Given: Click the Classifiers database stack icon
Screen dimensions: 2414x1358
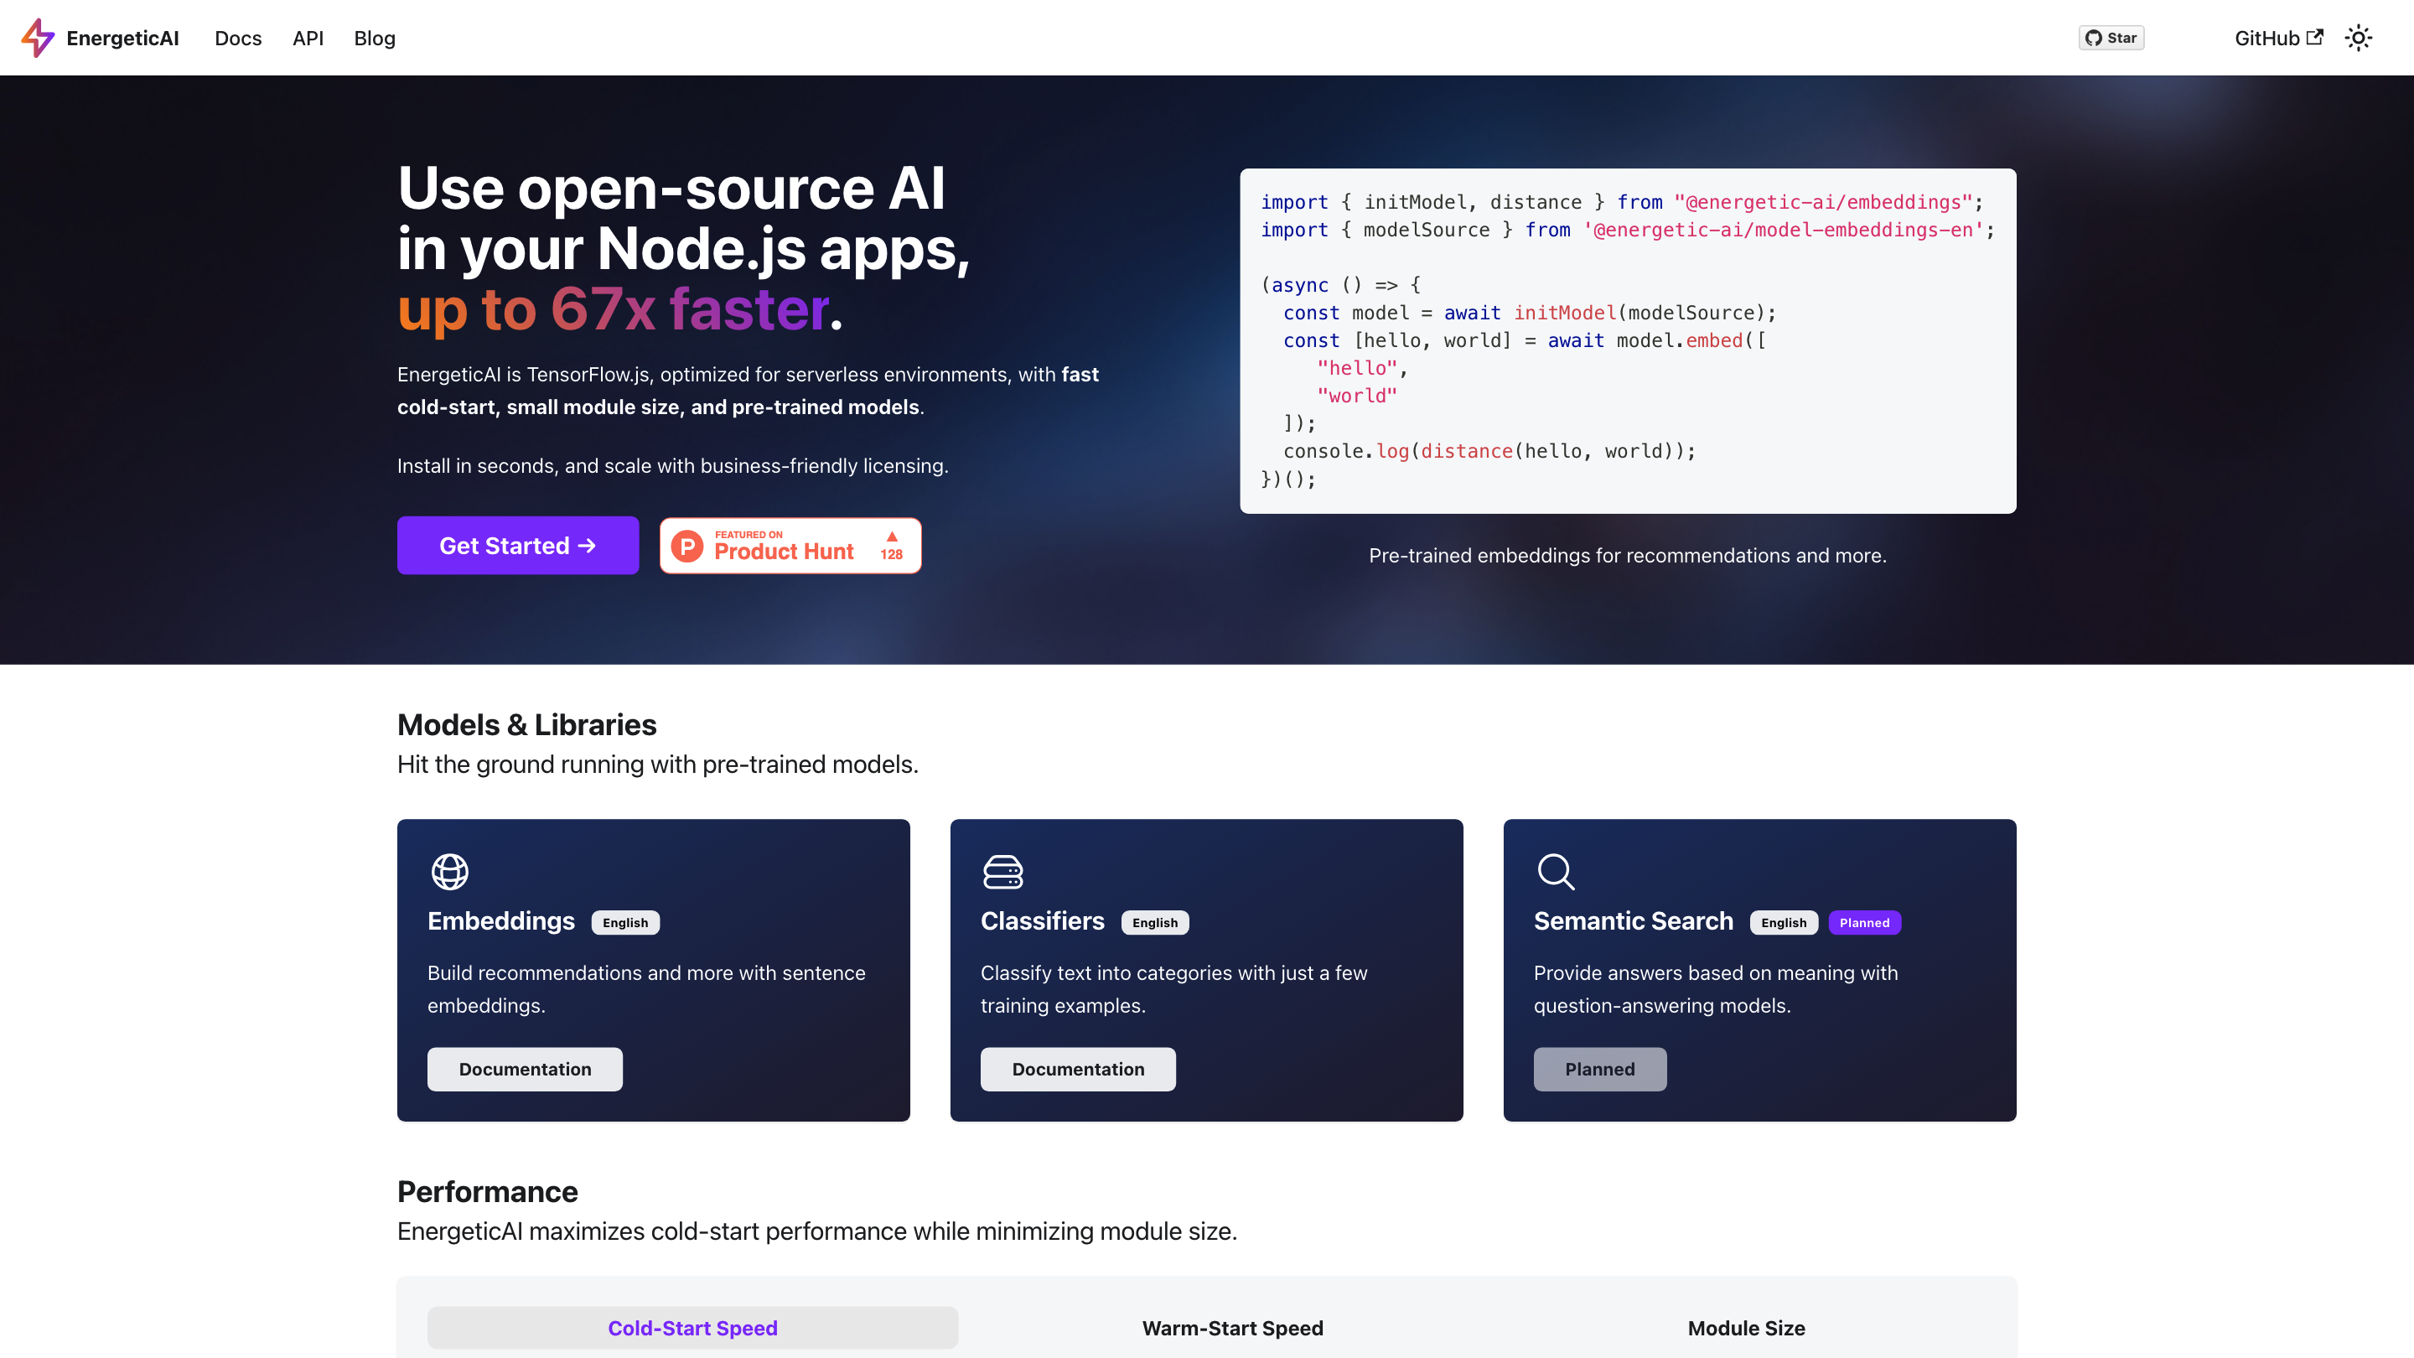Looking at the screenshot, I should point(1002,872).
